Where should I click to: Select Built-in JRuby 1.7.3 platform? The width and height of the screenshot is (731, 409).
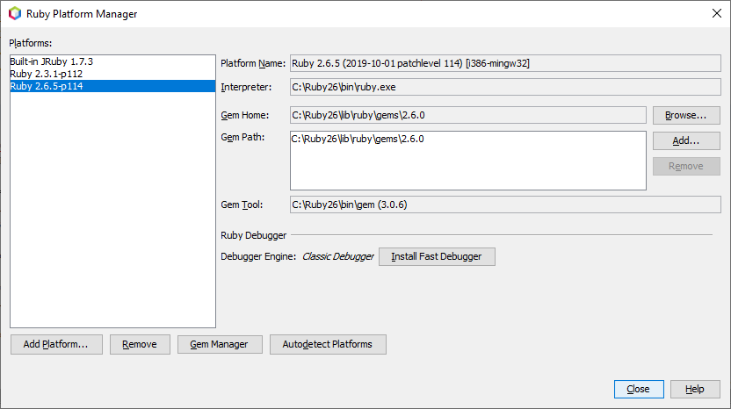point(112,61)
